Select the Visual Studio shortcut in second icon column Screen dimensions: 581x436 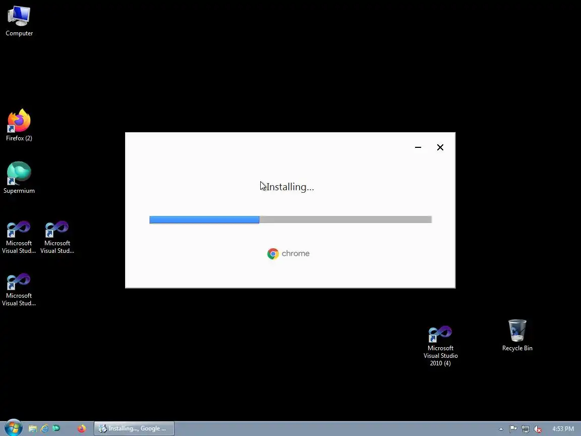tap(57, 237)
